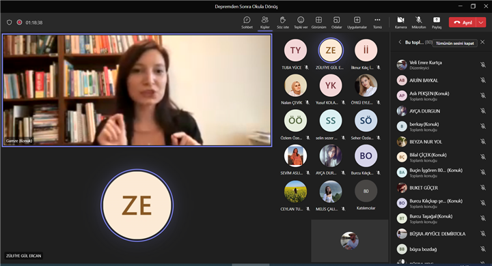
Task: Open the Görünüm view options
Action: click(x=318, y=23)
